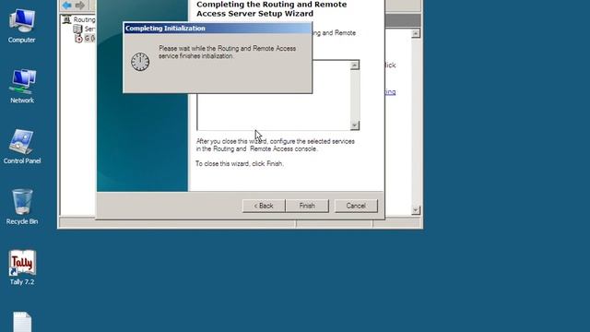Click the console pane scroll up arrow
Screen dimensions: 590x332
pos(416,34)
